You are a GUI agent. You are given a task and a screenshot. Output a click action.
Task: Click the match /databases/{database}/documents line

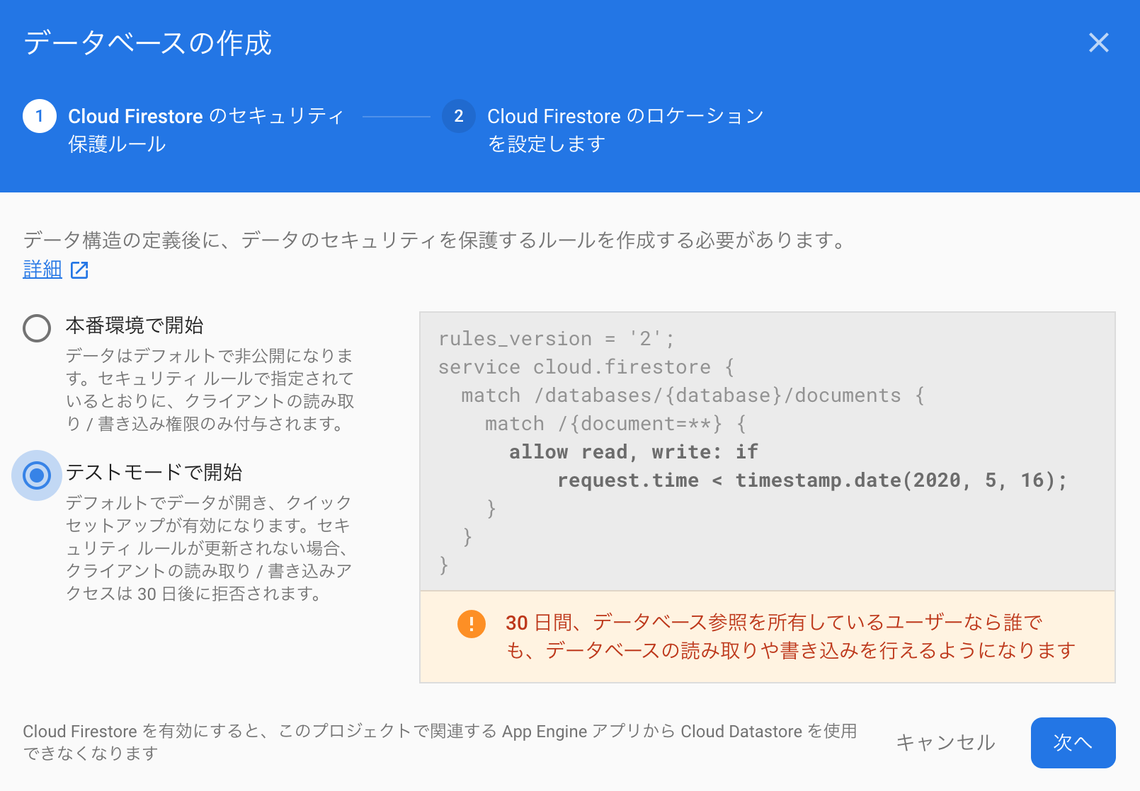[x=693, y=395]
